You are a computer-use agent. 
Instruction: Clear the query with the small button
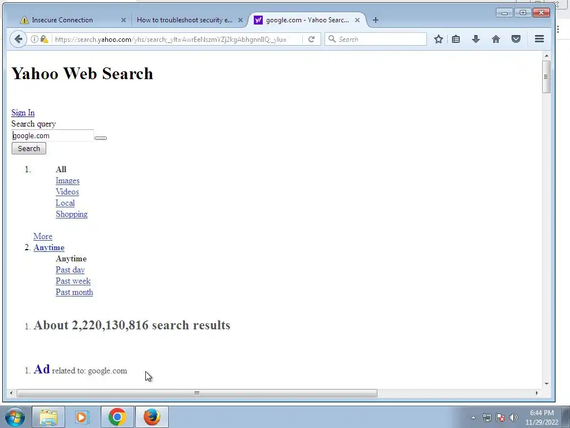pyautogui.click(x=101, y=138)
